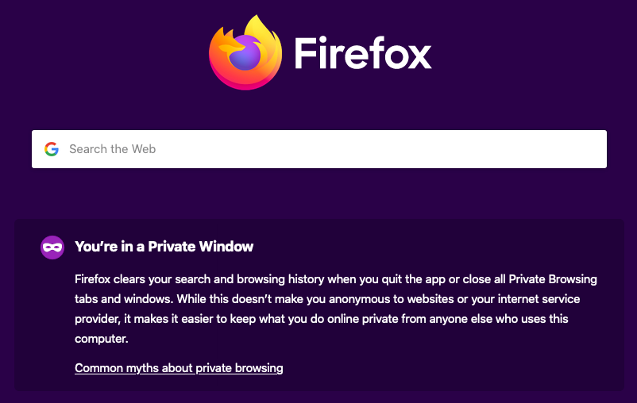Click the purple private browsing mask icon

tap(52, 248)
